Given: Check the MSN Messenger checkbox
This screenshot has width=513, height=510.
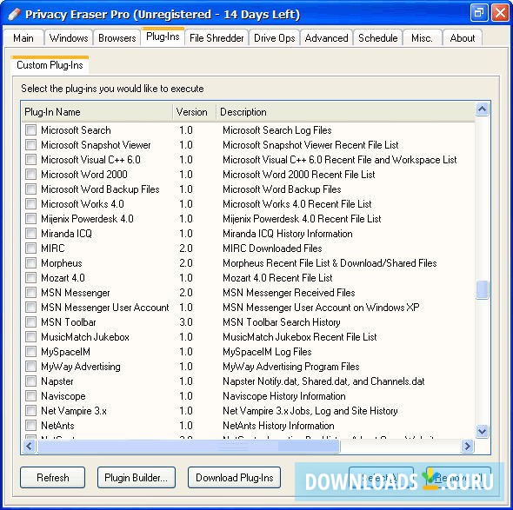Looking at the screenshot, I should point(30,293).
